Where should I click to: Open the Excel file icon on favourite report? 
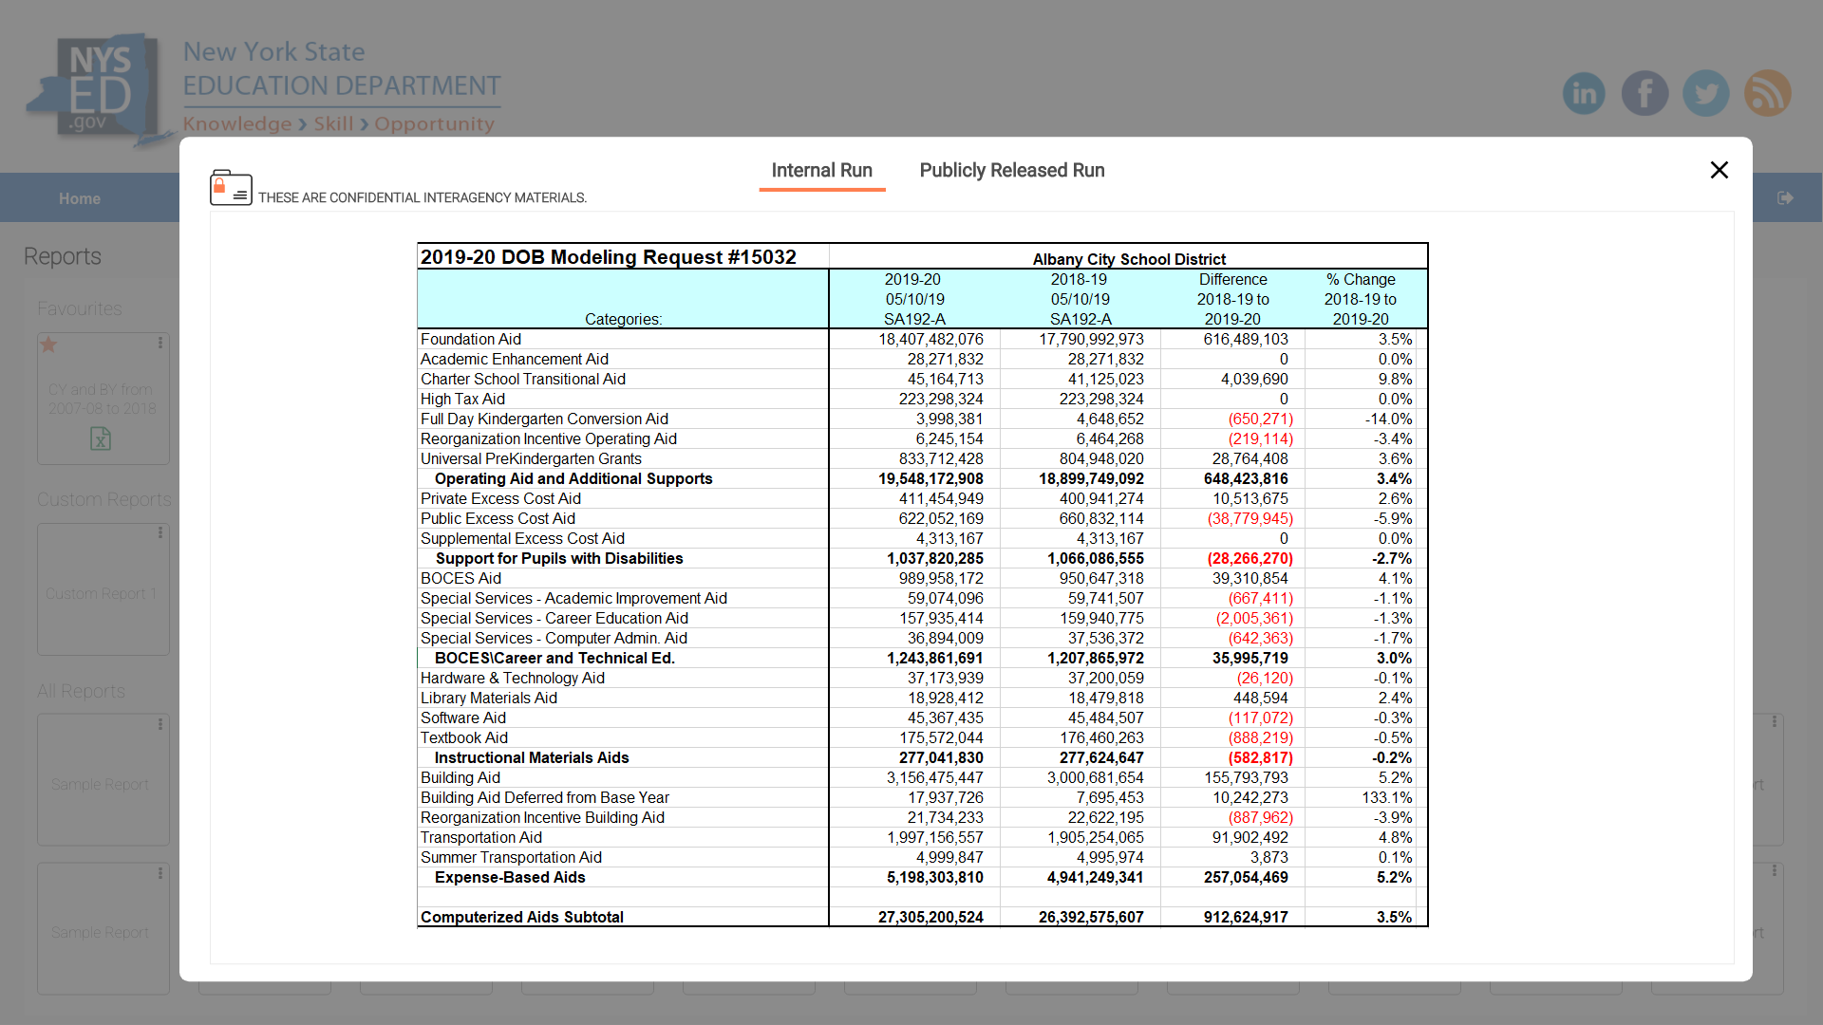point(101,438)
